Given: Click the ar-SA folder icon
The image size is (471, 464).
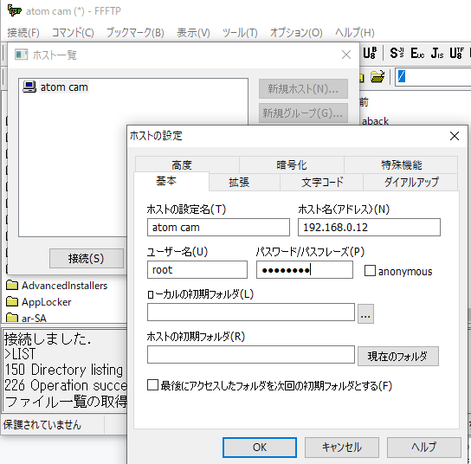Looking at the screenshot, I should click(12, 318).
